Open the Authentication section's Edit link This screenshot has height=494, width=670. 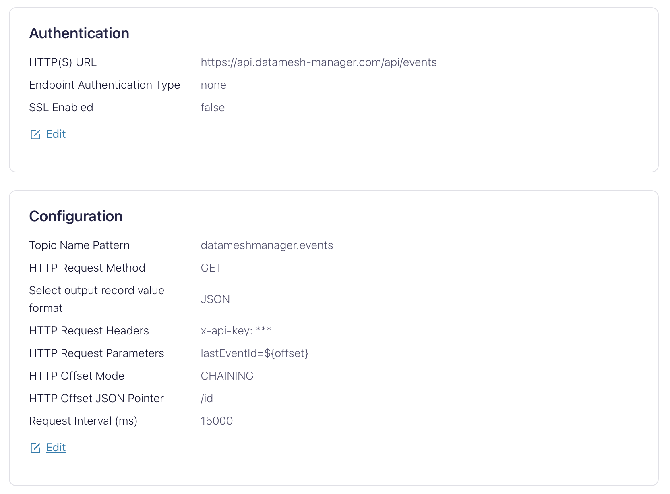pos(56,134)
